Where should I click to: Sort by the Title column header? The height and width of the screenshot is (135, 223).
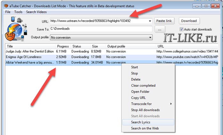[30, 46]
